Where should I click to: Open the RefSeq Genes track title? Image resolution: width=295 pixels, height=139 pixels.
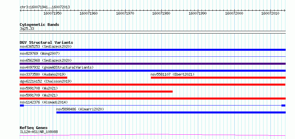tap(34, 128)
